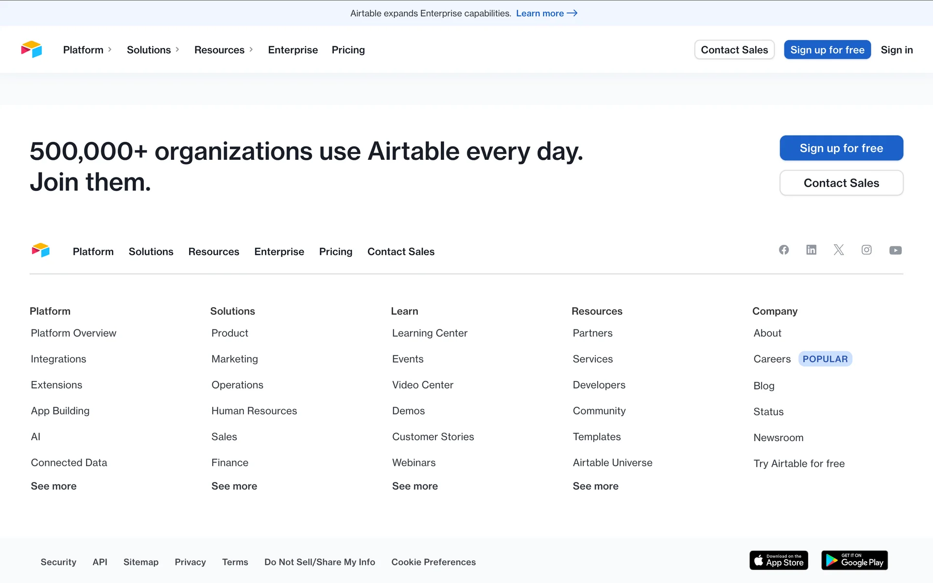The width and height of the screenshot is (933, 583).
Task: Open Cookie Preferences in the bottom bar
Action: pos(433,562)
